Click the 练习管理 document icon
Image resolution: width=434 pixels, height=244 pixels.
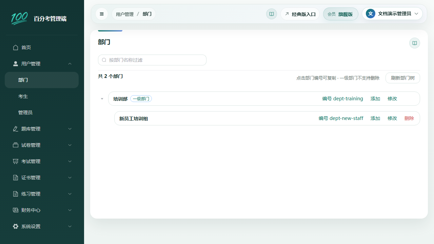[x=16, y=194]
